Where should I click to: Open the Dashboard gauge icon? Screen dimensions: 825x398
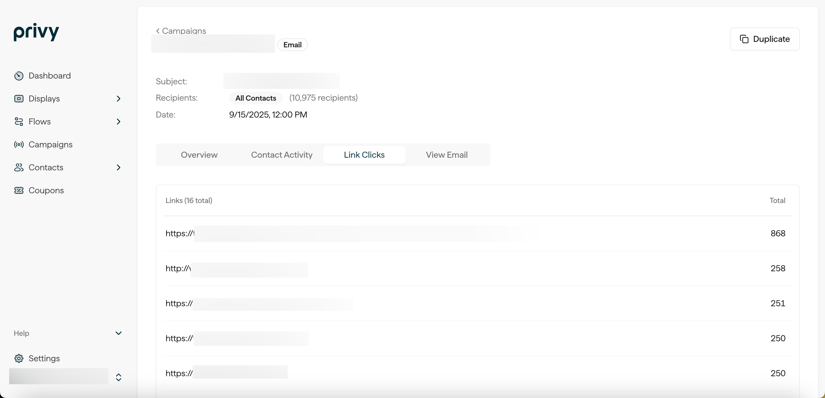pyautogui.click(x=19, y=76)
